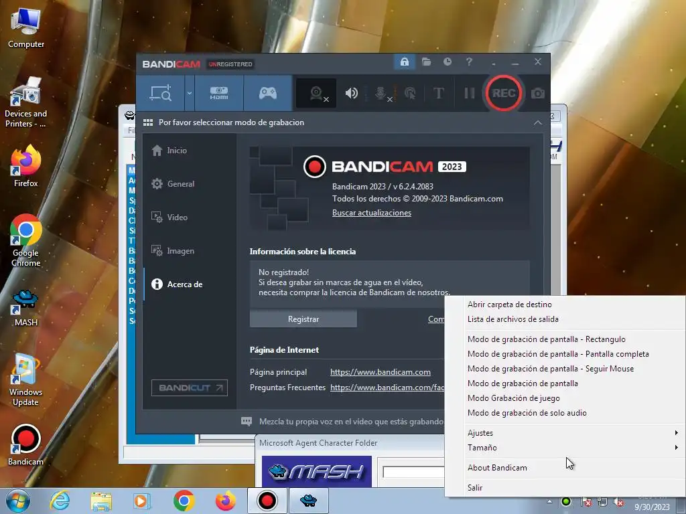Open the scheduled recording clock icon
Screen dimensions: 686x514
click(447, 62)
